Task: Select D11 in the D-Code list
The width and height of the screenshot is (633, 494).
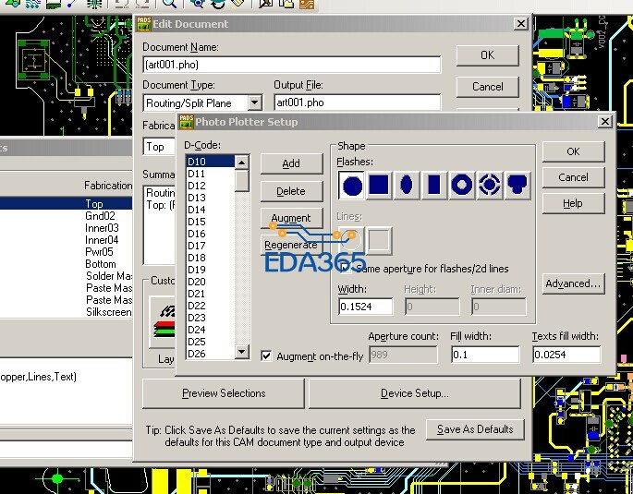Action: coord(211,174)
